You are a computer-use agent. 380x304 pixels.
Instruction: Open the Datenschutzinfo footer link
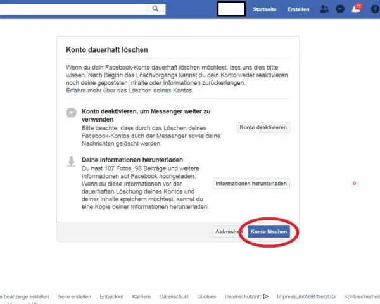[x=244, y=296]
